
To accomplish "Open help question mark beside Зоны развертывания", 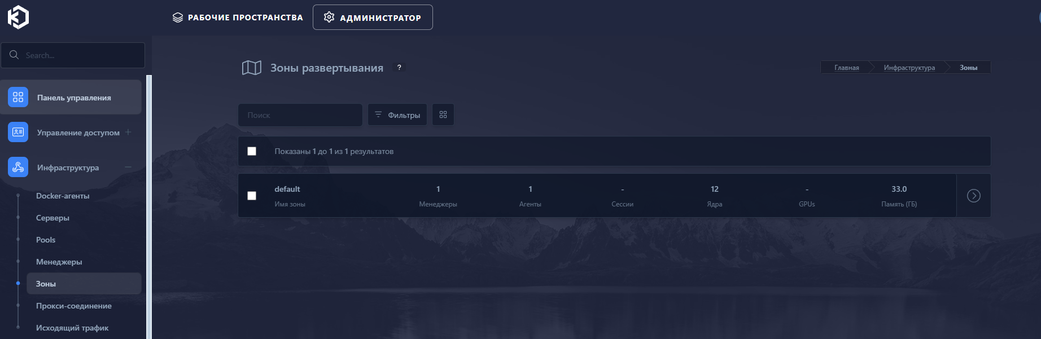I will pyautogui.click(x=399, y=68).
